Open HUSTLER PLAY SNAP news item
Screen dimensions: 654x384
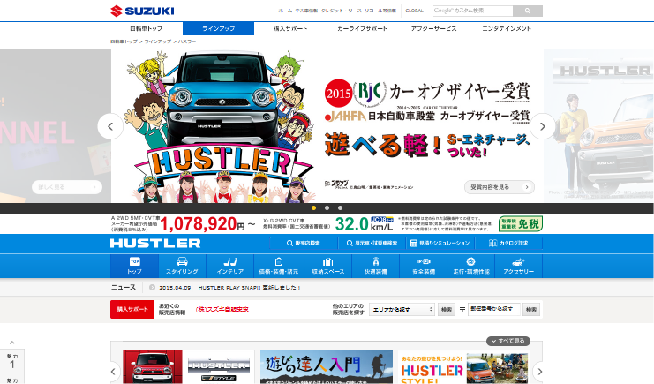point(249,288)
